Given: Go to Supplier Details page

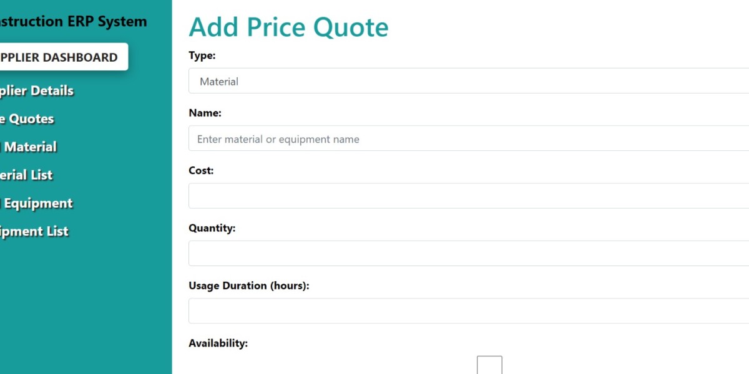Looking at the screenshot, I should pos(37,91).
